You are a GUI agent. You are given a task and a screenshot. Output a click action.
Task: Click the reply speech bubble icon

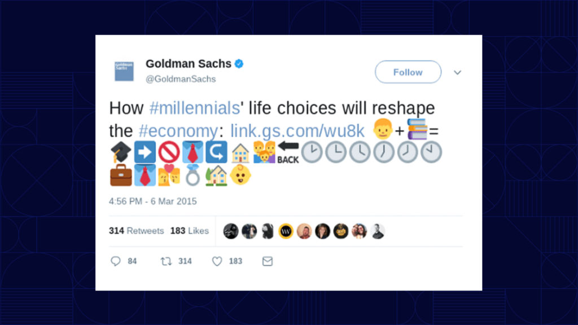point(115,261)
